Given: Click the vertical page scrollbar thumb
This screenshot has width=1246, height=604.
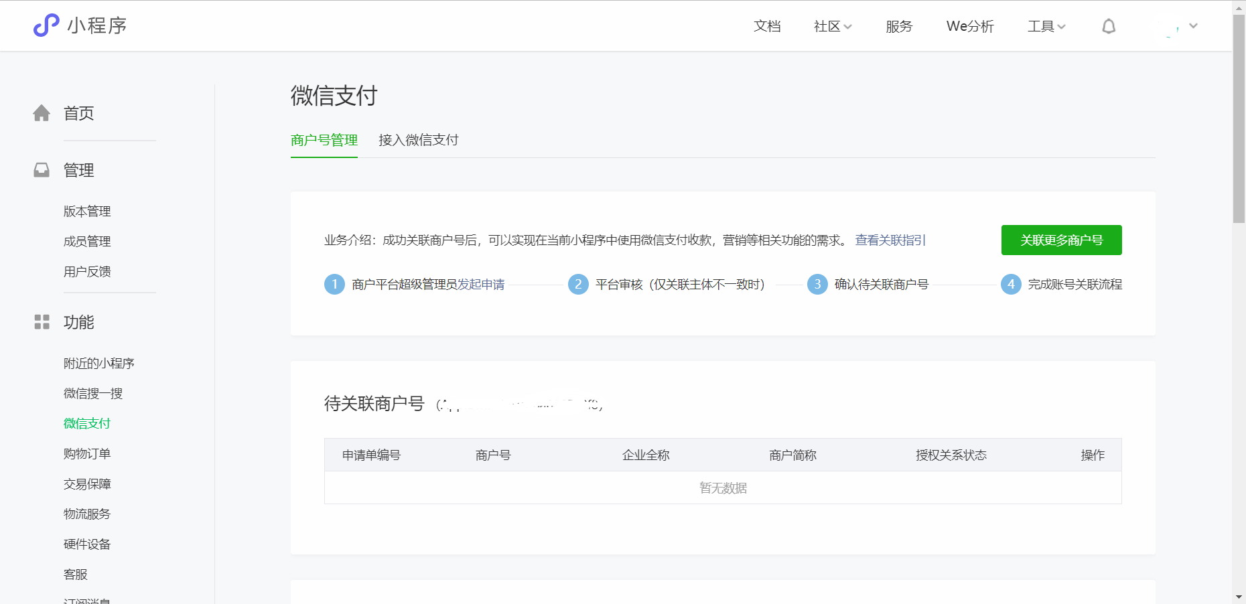Looking at the screenshot, I should pos(1239,119).
